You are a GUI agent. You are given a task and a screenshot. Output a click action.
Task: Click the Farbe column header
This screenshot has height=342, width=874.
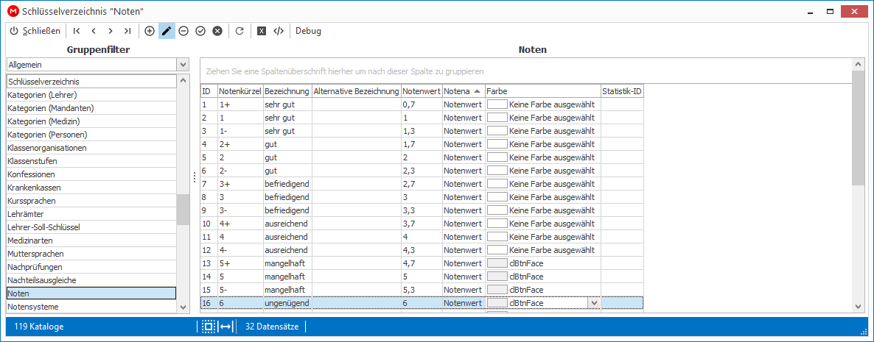click(x=543, y=90)
